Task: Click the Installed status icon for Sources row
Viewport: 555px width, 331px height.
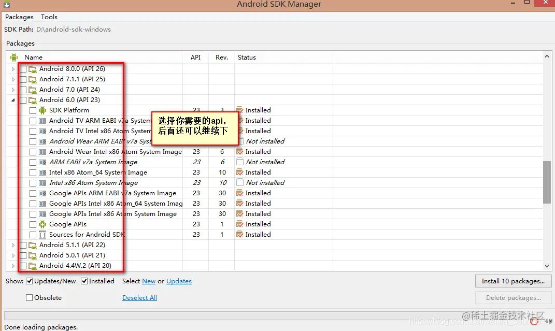Action: [239, 235]
